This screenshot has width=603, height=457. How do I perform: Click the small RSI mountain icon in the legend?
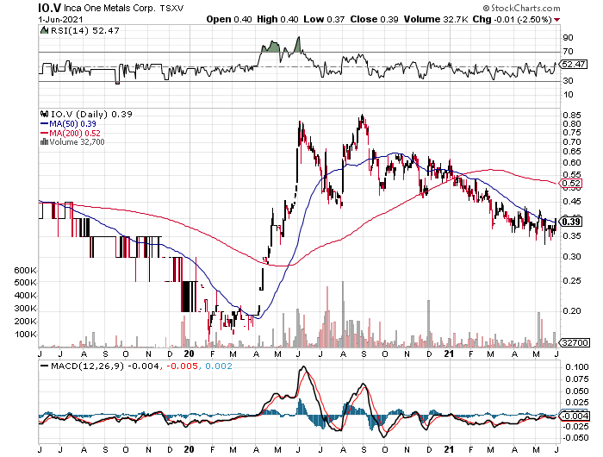click(x=44, y=30)
